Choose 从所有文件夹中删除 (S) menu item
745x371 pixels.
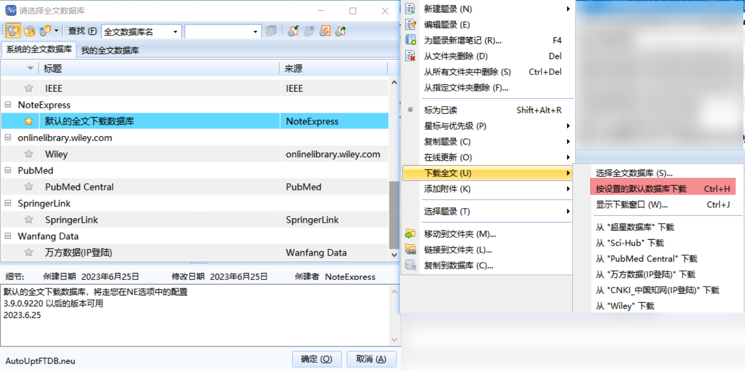488,72
